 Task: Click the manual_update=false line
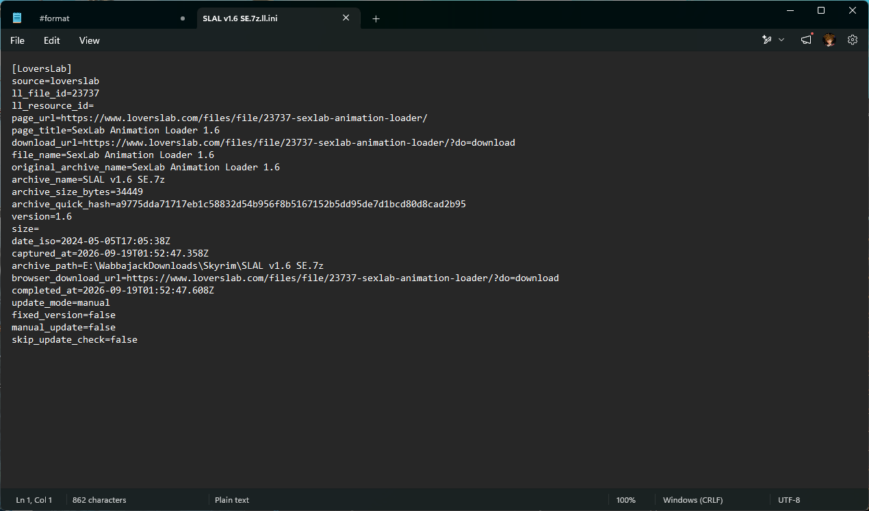(64, 327)
